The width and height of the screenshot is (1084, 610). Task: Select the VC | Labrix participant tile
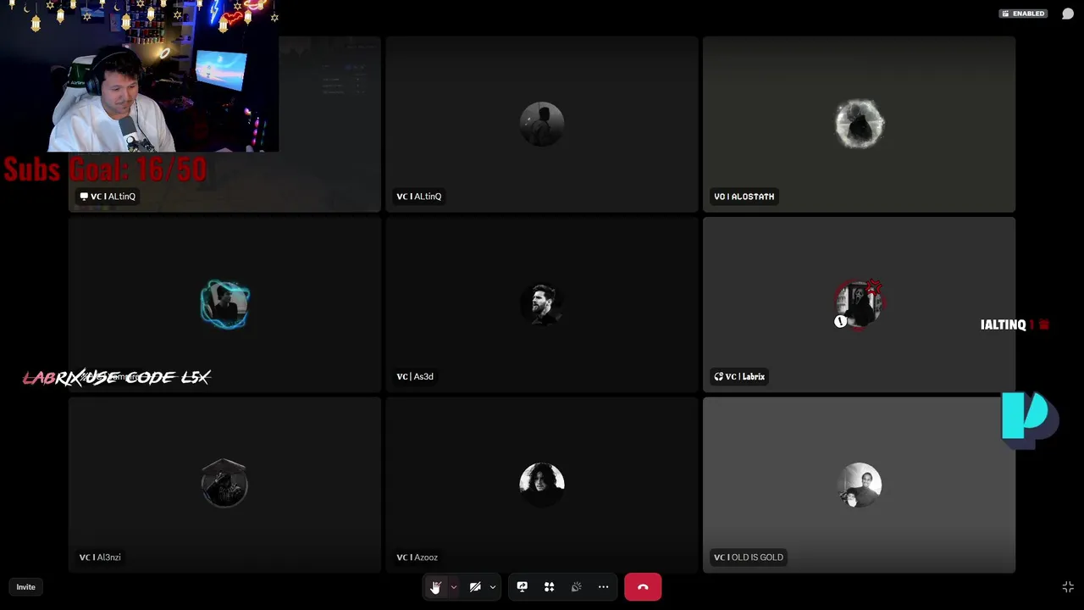click(859, 304)
